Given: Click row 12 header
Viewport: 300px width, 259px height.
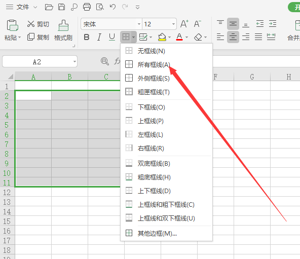Looking at the screenshot, I should pyautogui.click(x=7, y=192).
